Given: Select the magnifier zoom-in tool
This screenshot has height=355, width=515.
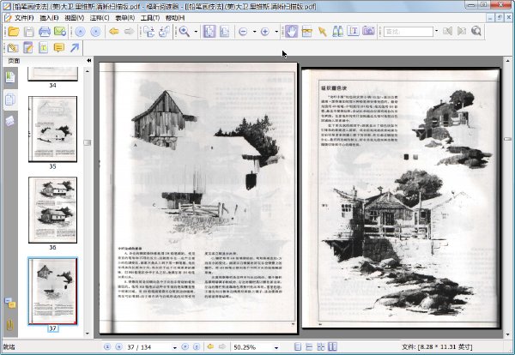Looking at the screenshot, I should point(185,32).
